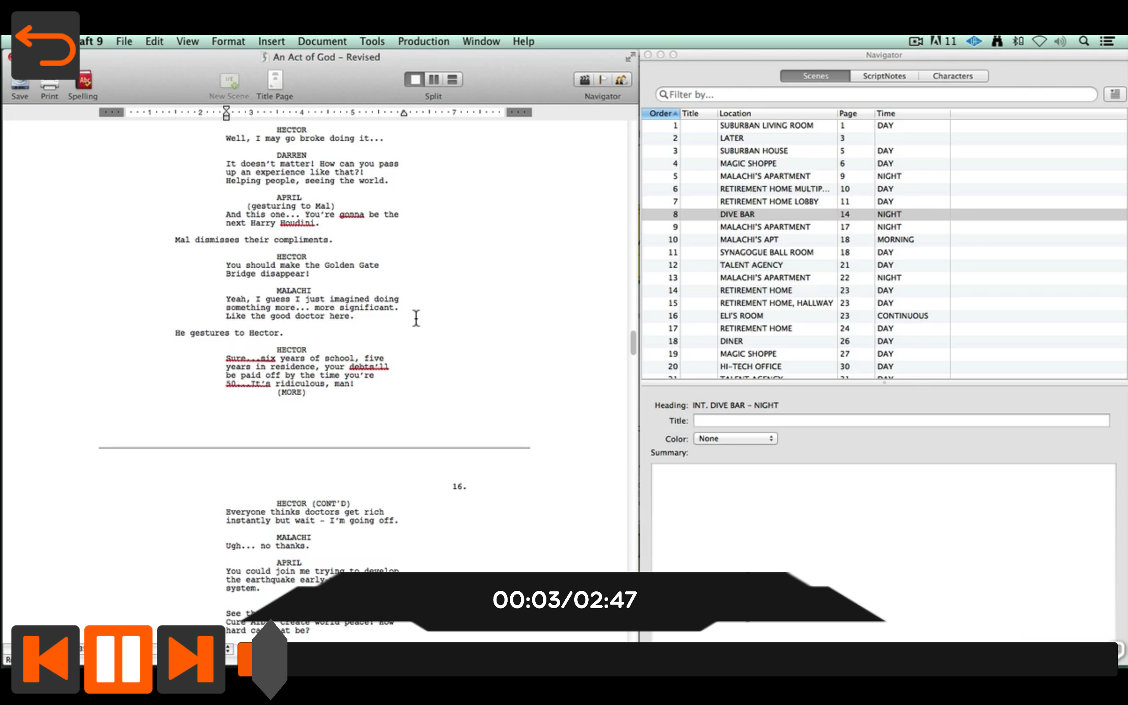Click the orange back arrow button
Screen dimensions: 1128x705
pyautogui.click(x=45, y=45)
